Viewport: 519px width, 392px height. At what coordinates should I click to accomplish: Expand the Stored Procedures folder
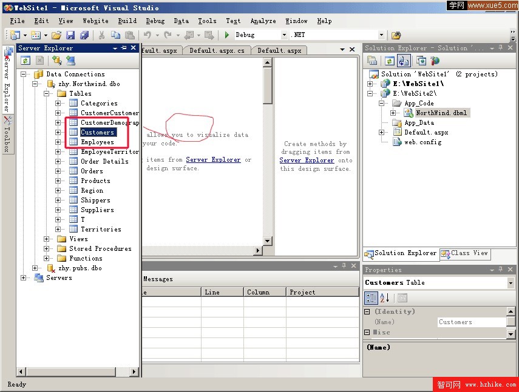click(46, 248)
